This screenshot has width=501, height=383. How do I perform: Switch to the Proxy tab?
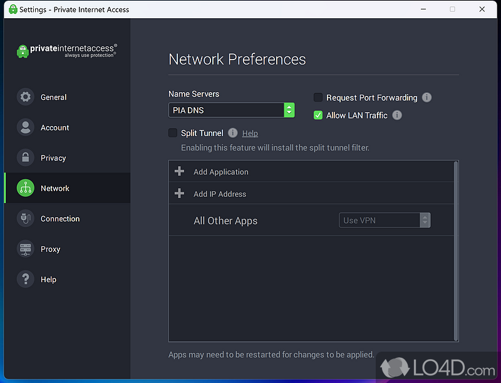pyautogui.click(x=67, y=249)
